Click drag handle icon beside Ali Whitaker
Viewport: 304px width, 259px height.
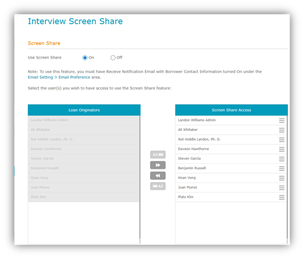281,130
